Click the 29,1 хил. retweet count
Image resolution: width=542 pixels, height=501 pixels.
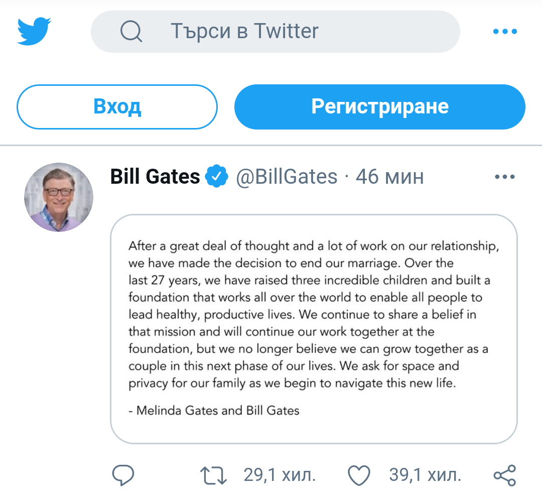280,475
